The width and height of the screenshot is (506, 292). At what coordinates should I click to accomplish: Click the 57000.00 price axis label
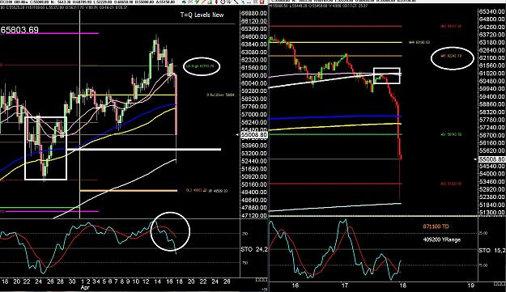tap(254, 114)
